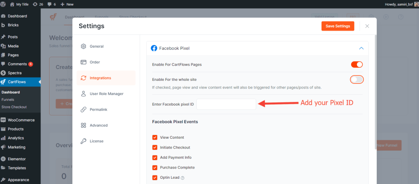Screen dimensions: 419x184
Task: Uncheck the Optin Lead checkbox
Action: [x=155, y=177]
